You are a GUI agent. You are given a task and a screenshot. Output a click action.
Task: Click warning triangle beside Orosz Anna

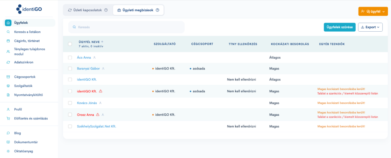[98, 114]
